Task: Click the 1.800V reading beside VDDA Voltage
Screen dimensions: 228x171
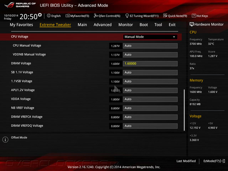Action: (x=115, y=99)
